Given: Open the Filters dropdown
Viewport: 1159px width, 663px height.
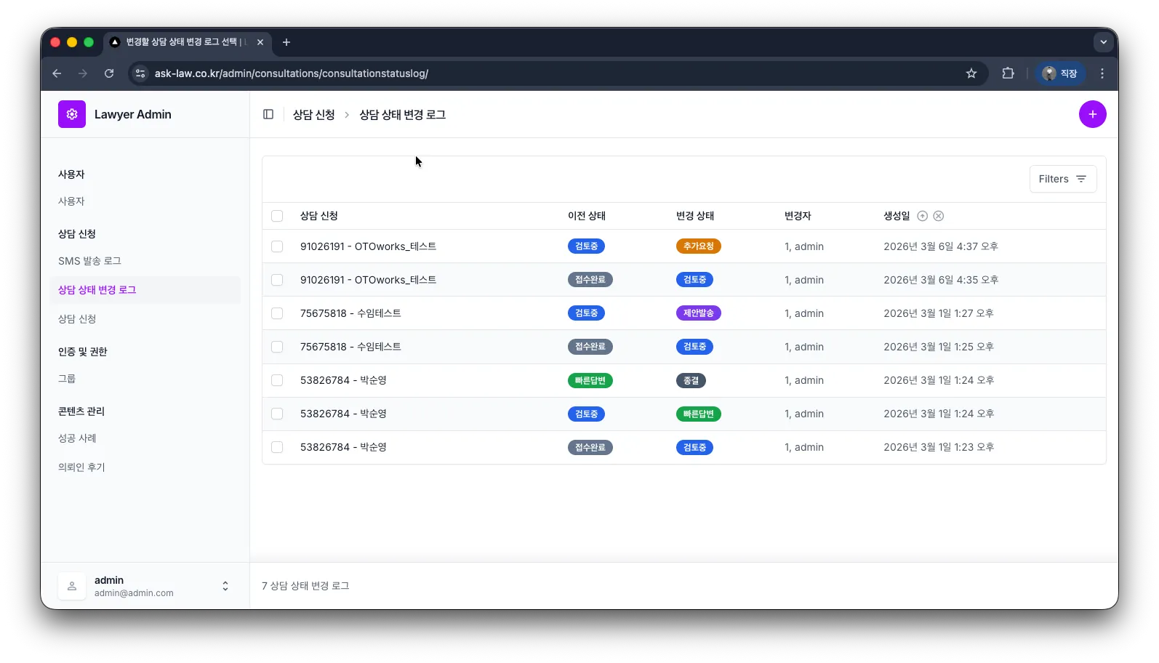Looking at the screenshot, I should (x=1062, y=179).
